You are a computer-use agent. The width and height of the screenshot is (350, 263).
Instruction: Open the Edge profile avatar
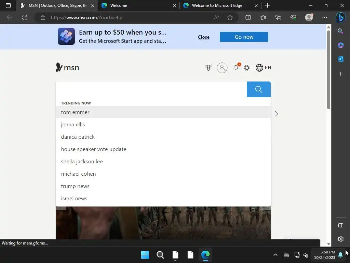click(309, 17)
